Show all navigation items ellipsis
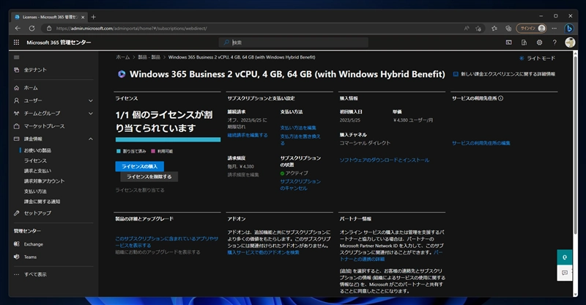The image size is (586, 305). [x=16, y=274]
